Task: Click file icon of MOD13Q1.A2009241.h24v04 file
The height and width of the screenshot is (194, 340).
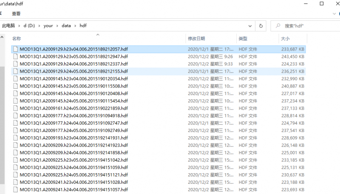Action: tap(16, 189)
